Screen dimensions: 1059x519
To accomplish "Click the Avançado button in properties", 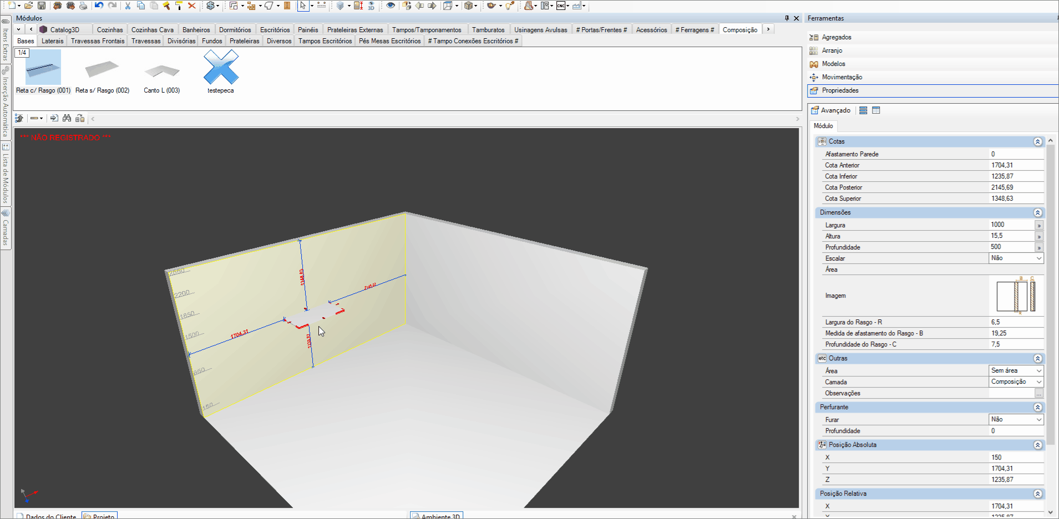I will [x=830, y=110].
